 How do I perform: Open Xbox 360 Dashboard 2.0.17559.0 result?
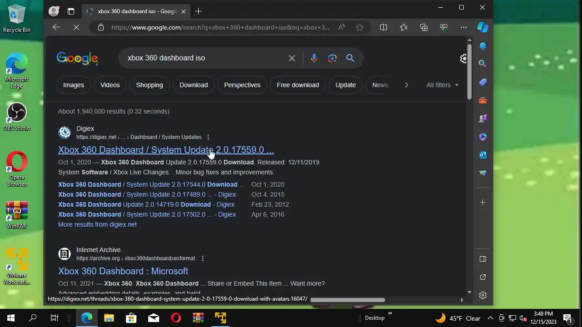(166, 150)
